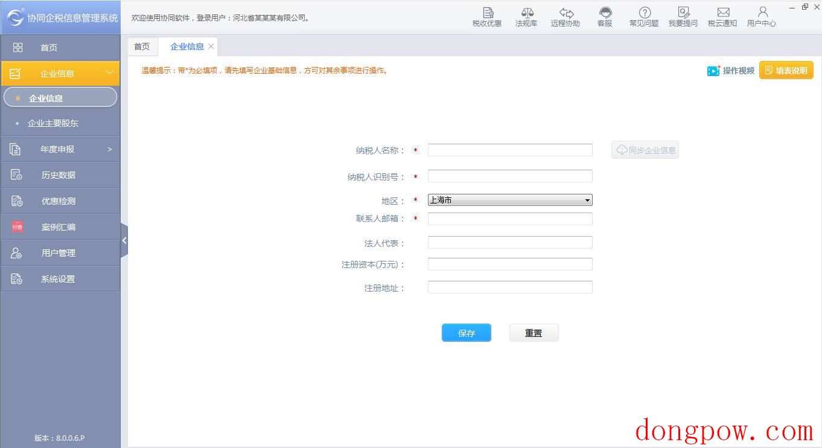Screen dimensions: 822x448
Task: Click the 系统设置 sidebar icon
Action: pyautogui.click(x=16, y=279)
